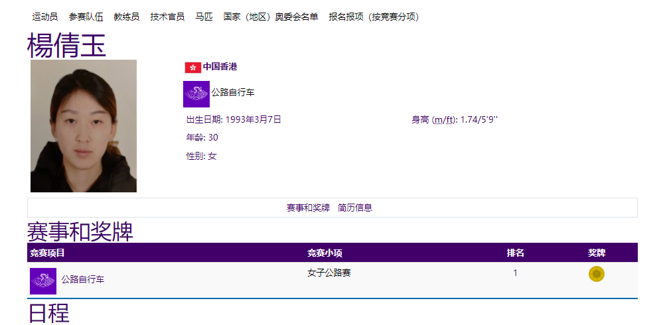Click the road cycling icon beside the profile
This screenshot has width=665, height=325.
196,94
